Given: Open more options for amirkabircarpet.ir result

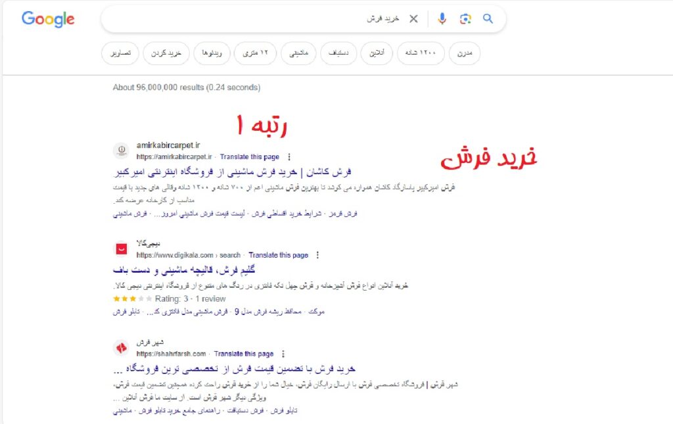Looking at the screenshot, I should click(289, 157).
